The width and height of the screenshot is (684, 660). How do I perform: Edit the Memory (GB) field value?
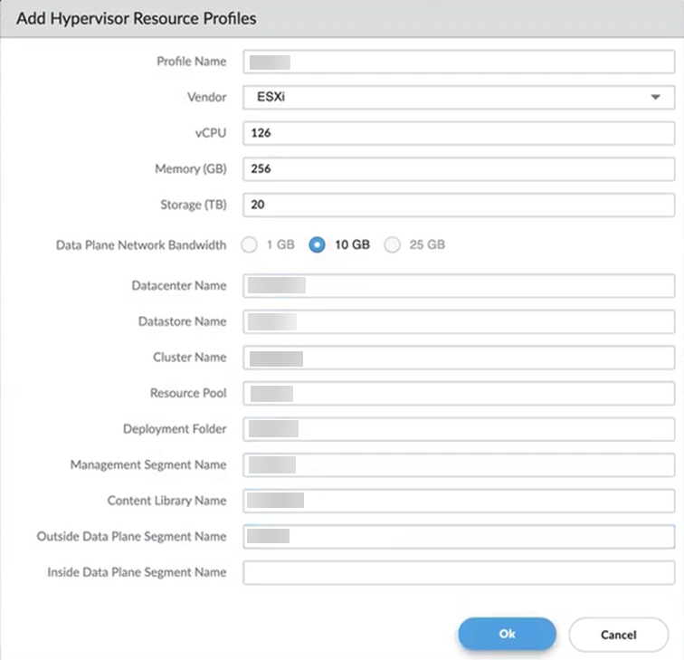[458, 169]
